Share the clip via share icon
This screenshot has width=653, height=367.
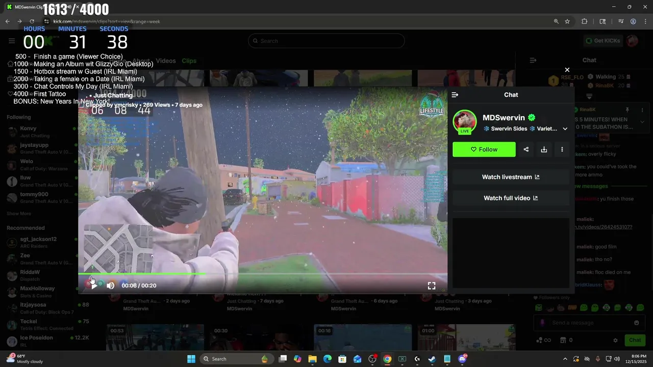pos(526,149)
